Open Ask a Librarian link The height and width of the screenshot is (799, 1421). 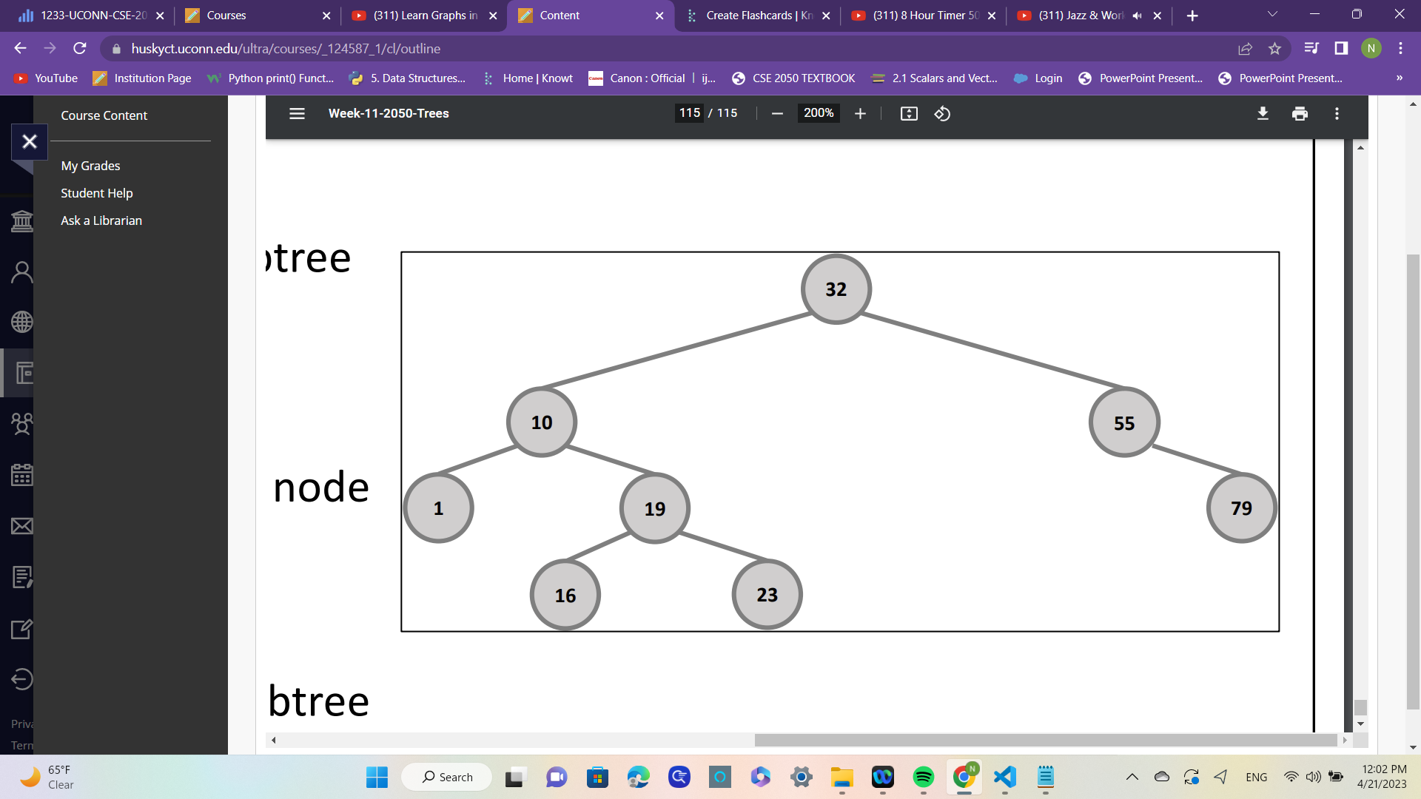tap(101, 220)
